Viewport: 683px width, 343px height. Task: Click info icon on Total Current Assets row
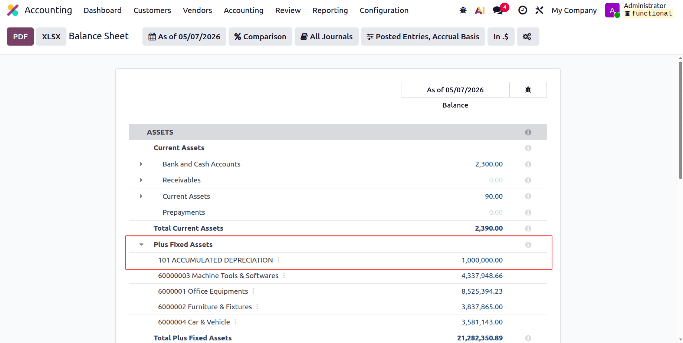tap(528, 228)
